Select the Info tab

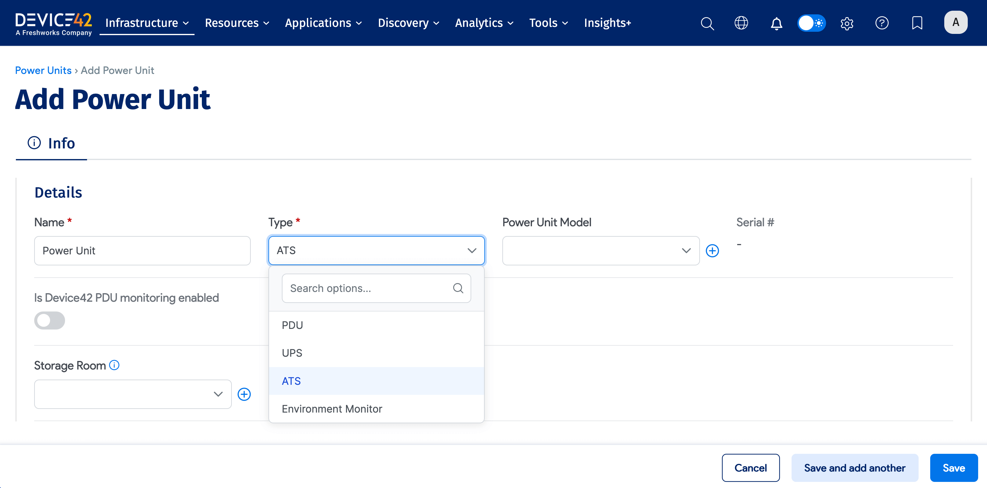pyautogui.click(x=51, y=143)
